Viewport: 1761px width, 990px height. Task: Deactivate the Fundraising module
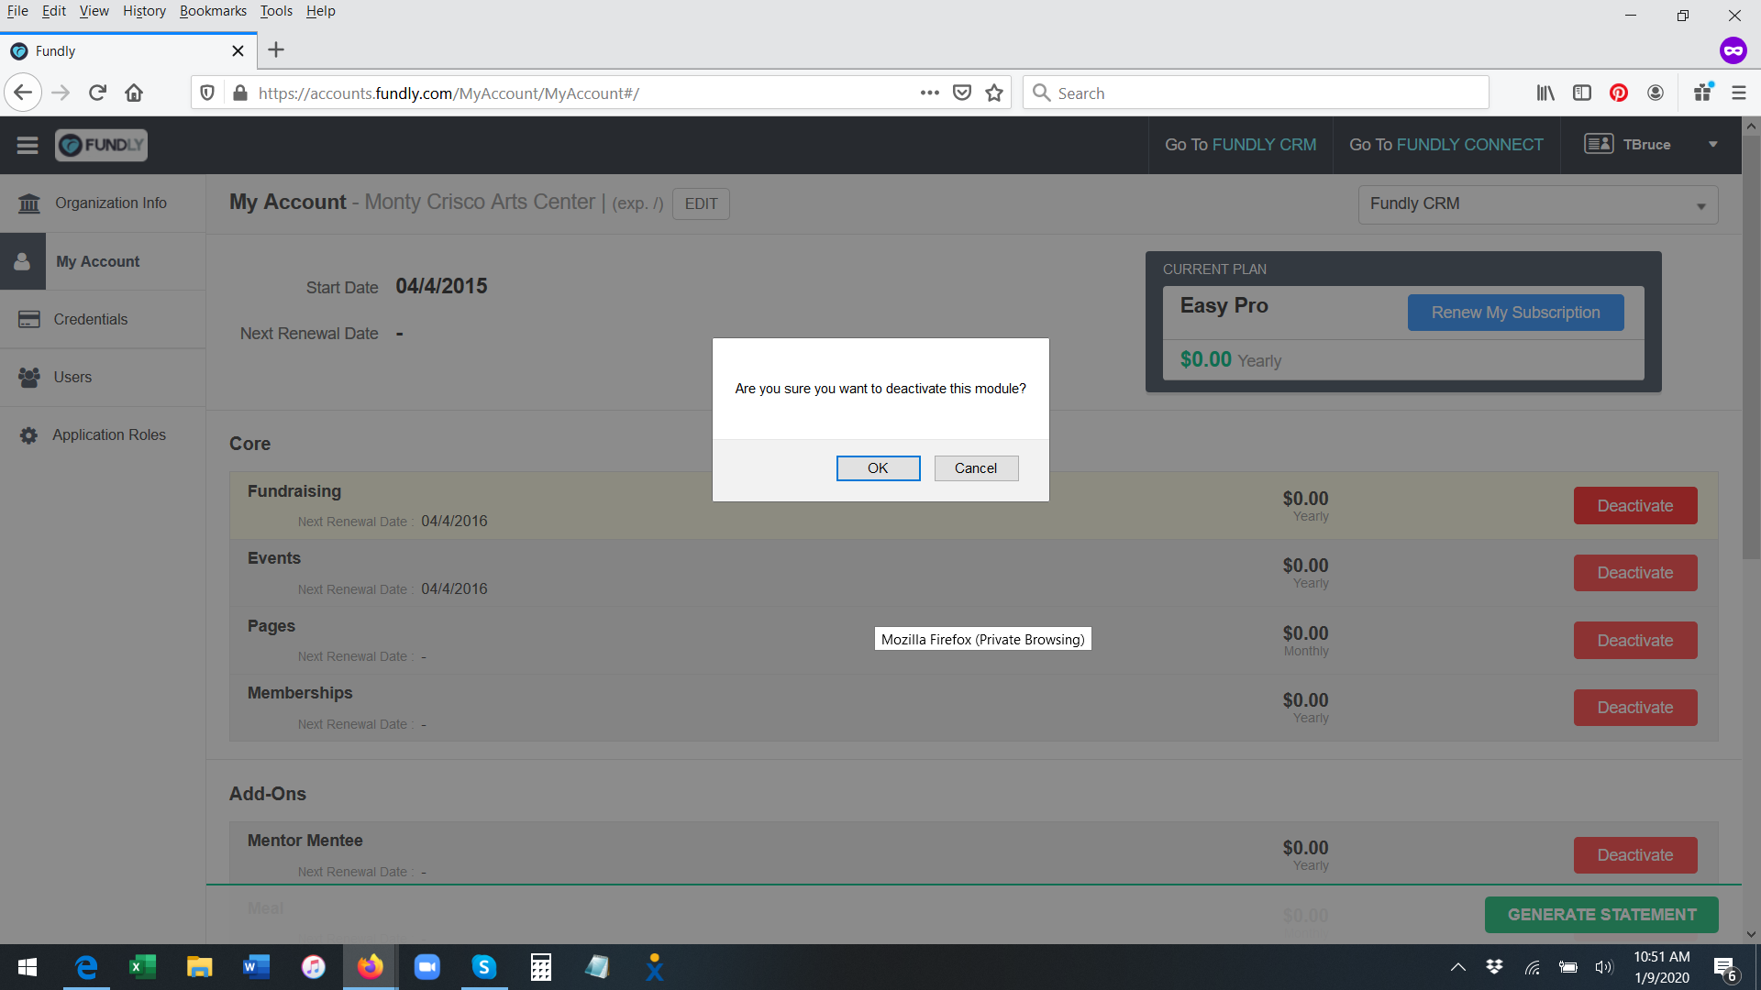[x=1635, y=506]
